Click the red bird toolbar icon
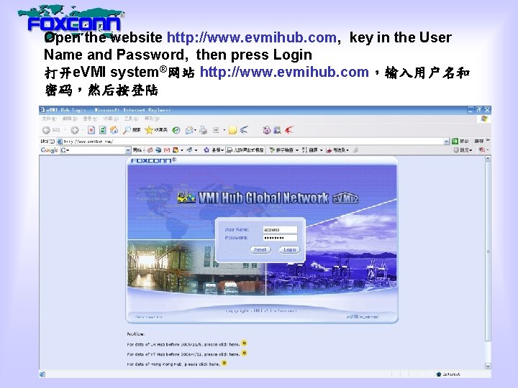 pos(289,130)
